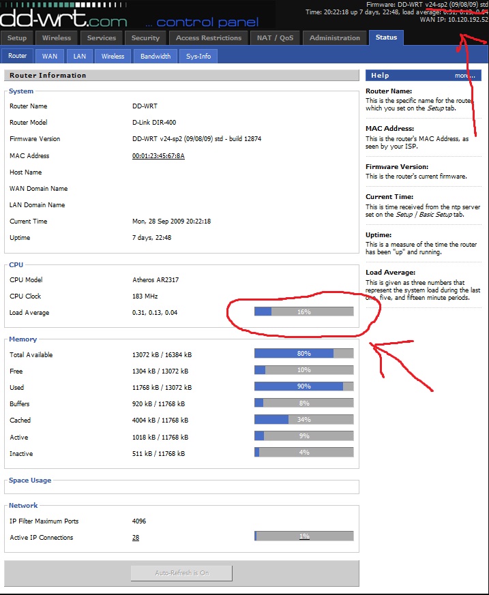Viewport: 489px width, 595px height.
Task: Click the Router Information section header
Action: pyautogui.click(x=181, y=75)
